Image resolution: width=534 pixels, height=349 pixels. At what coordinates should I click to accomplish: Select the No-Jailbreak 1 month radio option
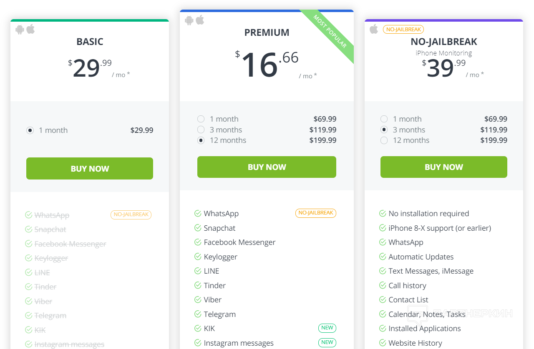tap(384, 119)
